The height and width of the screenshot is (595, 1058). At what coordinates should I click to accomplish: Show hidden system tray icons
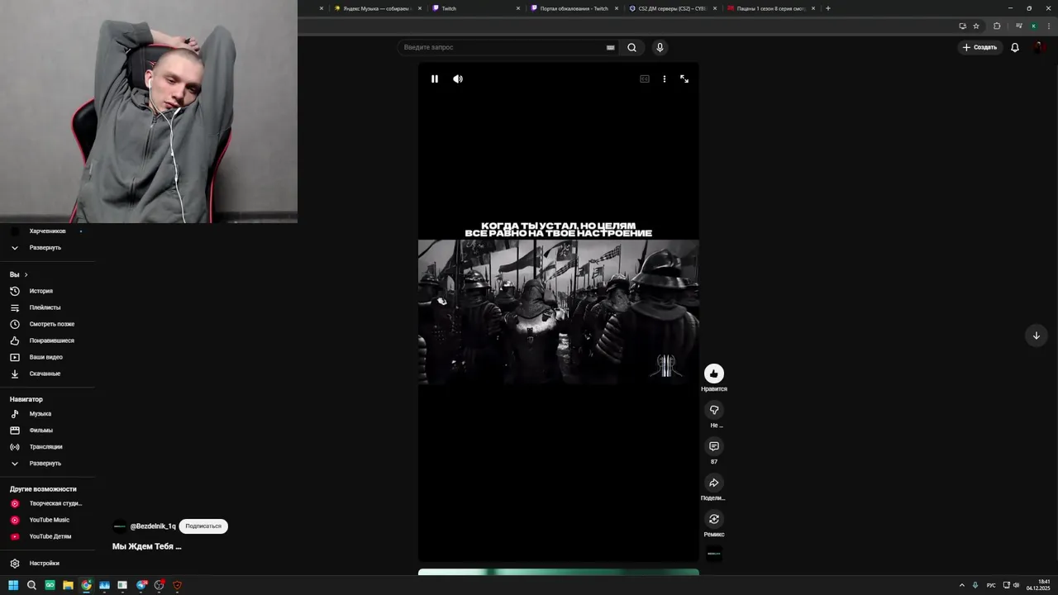point(961,585)
